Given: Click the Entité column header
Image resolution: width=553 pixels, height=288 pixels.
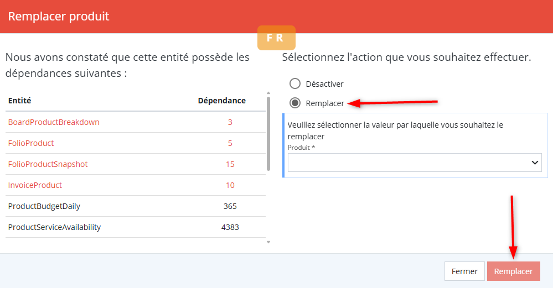Looking at the screenshot, I should coord(19,101).
